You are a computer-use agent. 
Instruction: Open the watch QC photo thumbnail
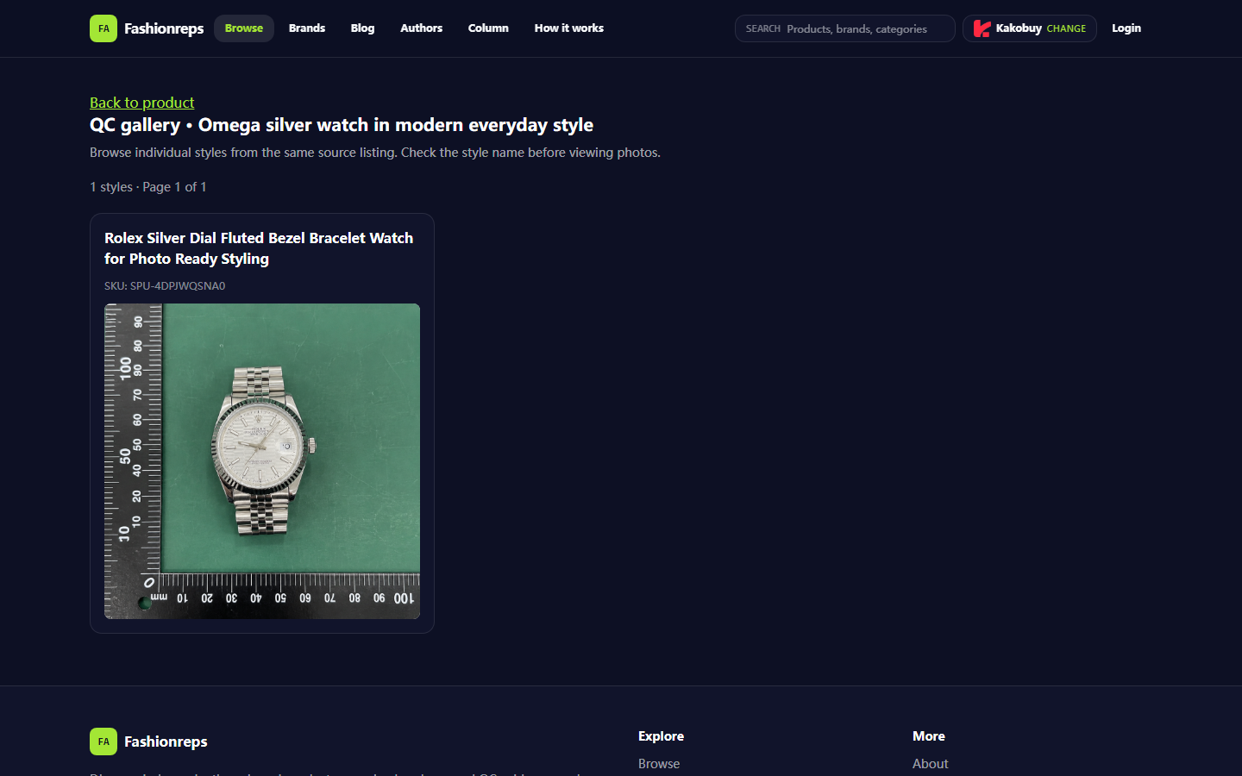[262, 461]
